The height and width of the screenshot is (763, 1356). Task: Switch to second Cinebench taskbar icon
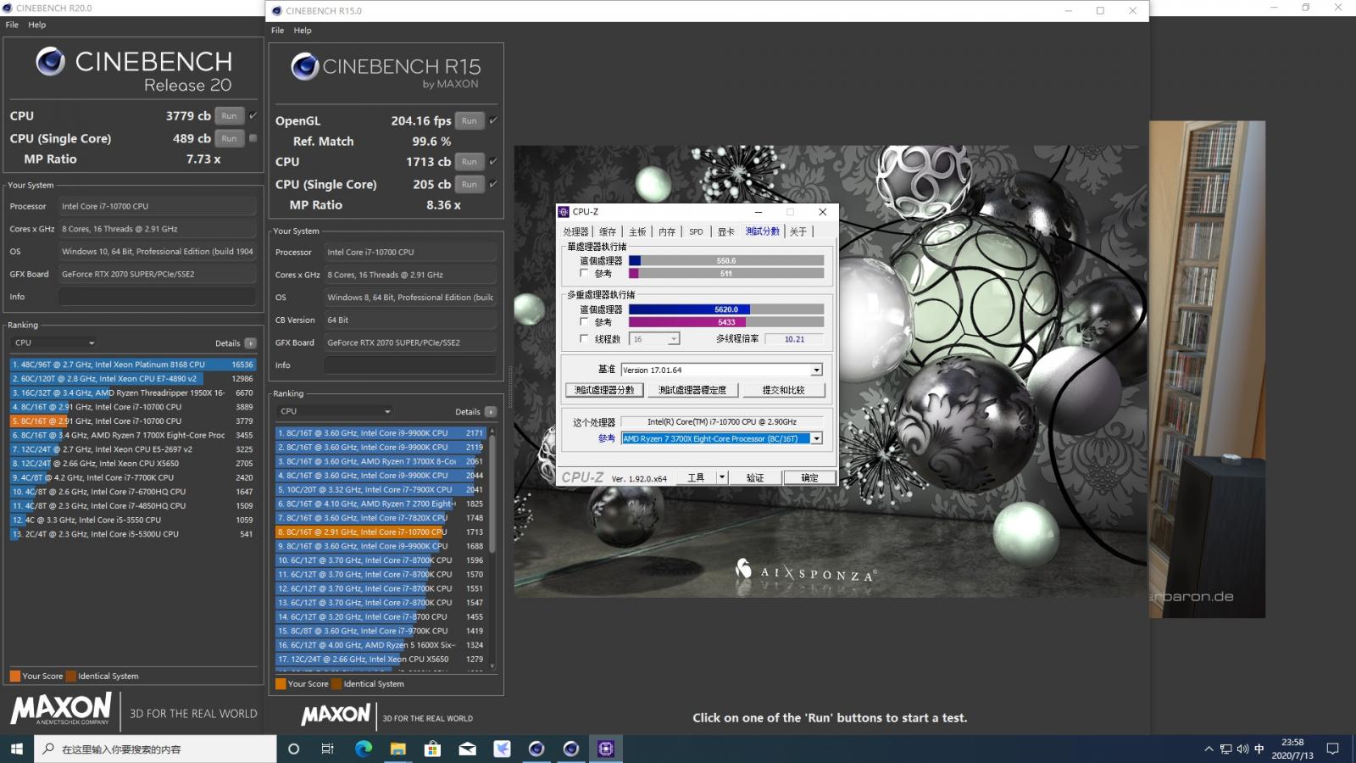click(x=571, y=749)
